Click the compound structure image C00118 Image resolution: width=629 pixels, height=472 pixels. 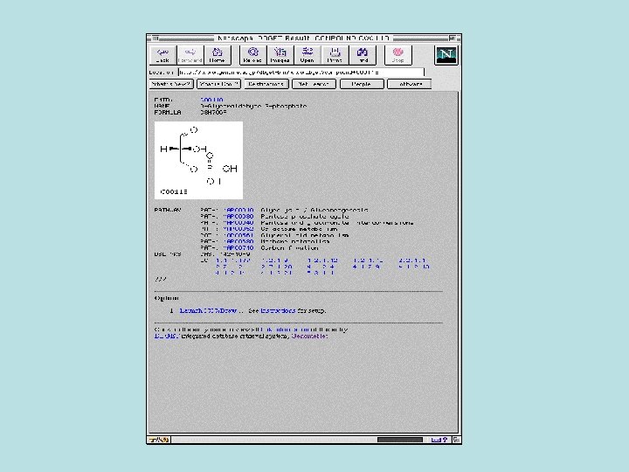pos(198,160)
